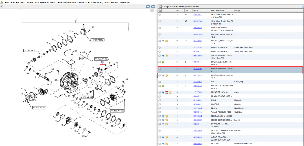The height and width of the screenshot is (146, 304).
Task: Collapse the parts panel via splitter handle
Action: [x=157, y=75]
